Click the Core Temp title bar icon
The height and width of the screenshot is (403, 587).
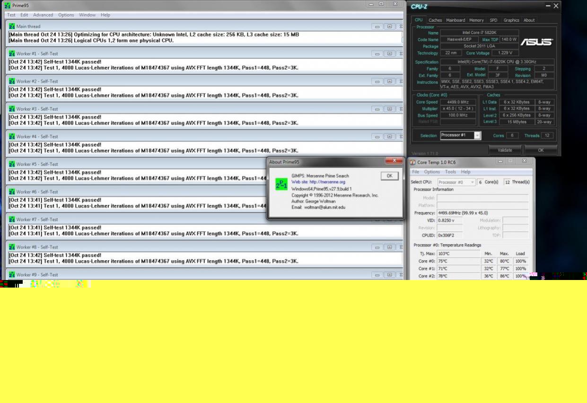point(413,162)
